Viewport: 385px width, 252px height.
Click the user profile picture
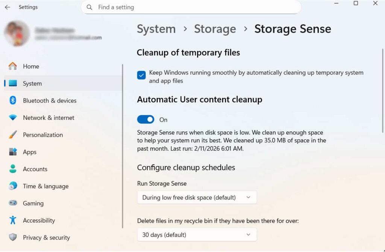click(x=17, y=33)
